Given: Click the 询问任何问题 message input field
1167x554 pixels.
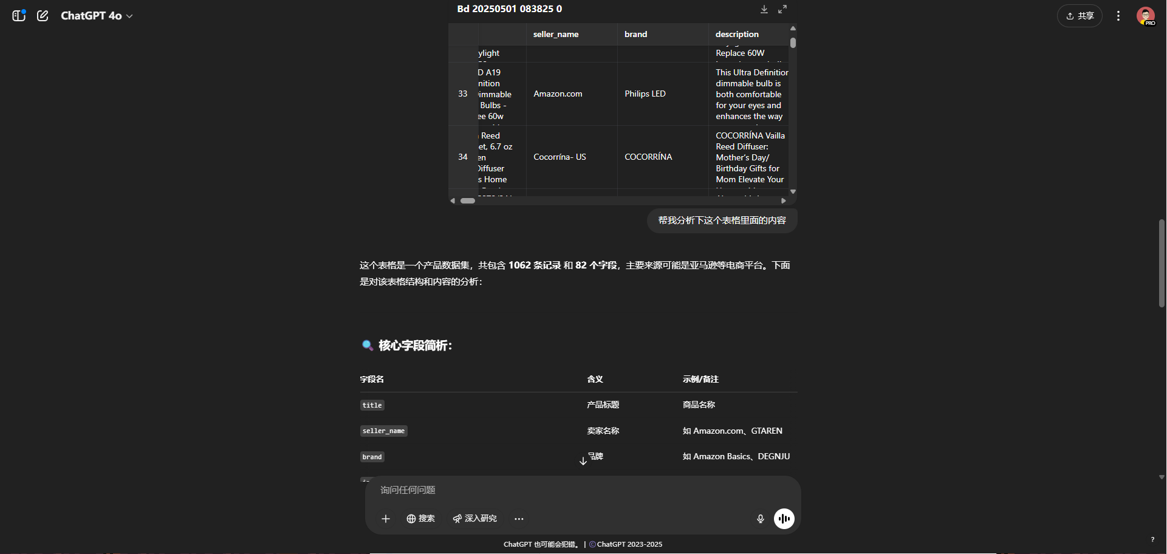Looking at the screenshot, I should [x=547, y=490].
